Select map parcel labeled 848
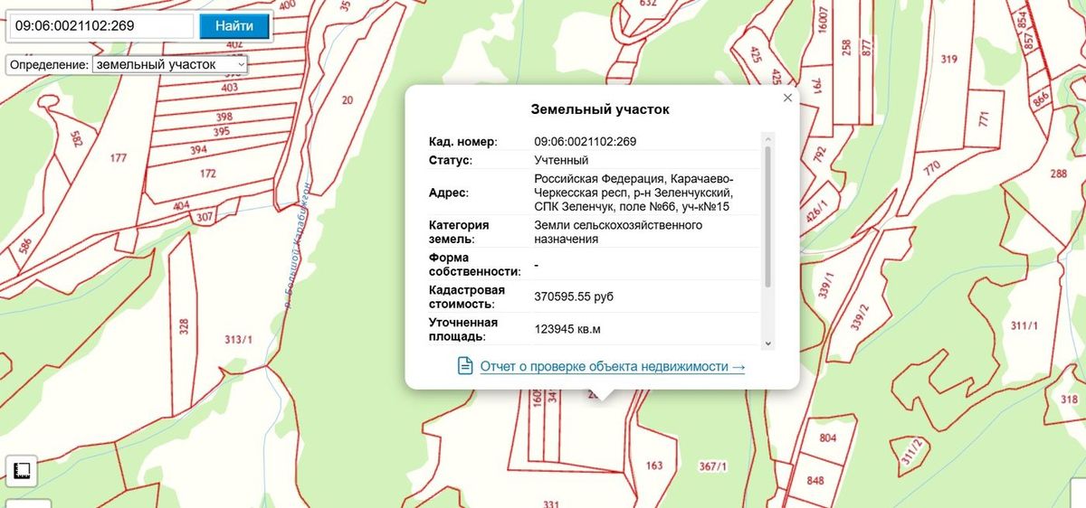 click(814, 480)
